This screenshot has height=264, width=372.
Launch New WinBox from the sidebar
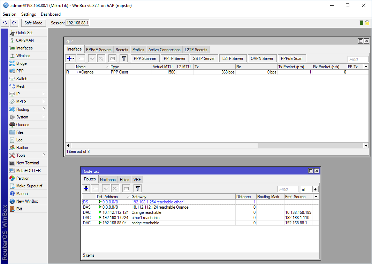(27, 201)
